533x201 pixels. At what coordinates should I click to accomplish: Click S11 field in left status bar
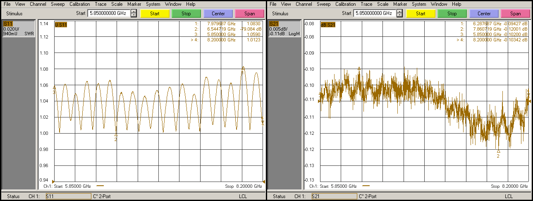pyautogui.click(x=68, y=196)
